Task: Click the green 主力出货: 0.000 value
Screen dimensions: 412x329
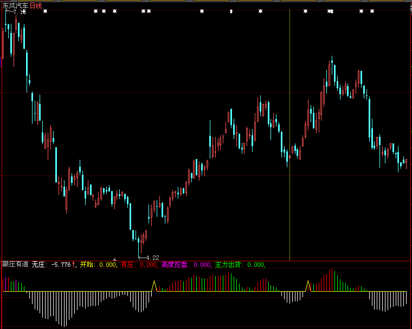Action: tap(240, 265)
